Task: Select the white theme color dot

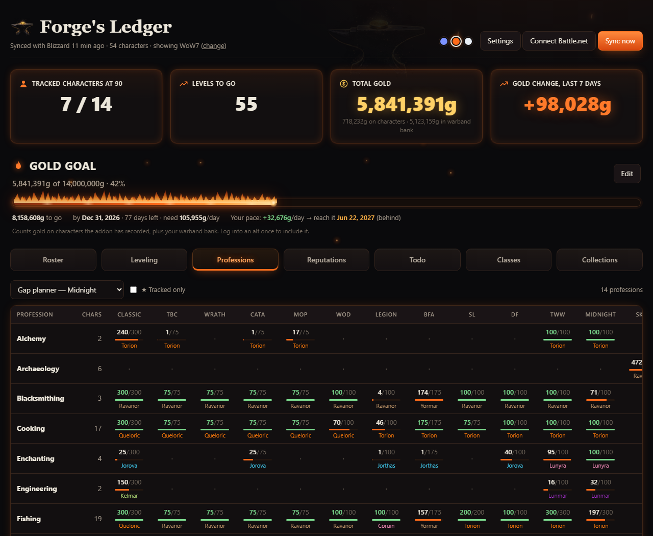Action: pyautogui.click(x=468, y=41)
